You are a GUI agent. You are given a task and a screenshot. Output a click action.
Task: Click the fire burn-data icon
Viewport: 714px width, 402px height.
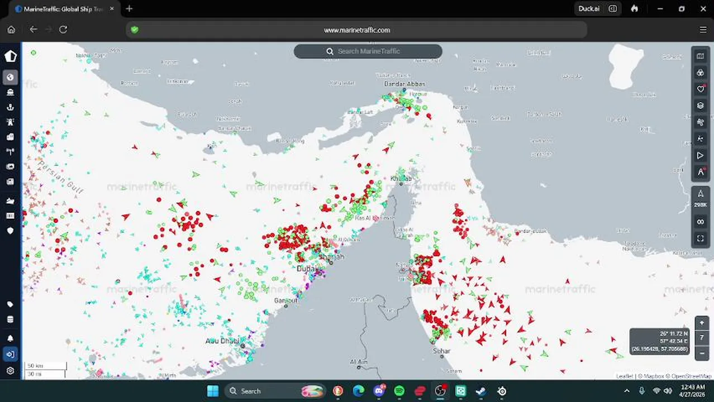pos(635,9)
